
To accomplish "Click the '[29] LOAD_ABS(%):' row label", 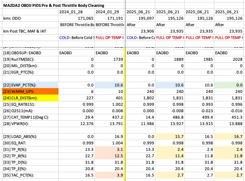I will (x=20, y=137).
